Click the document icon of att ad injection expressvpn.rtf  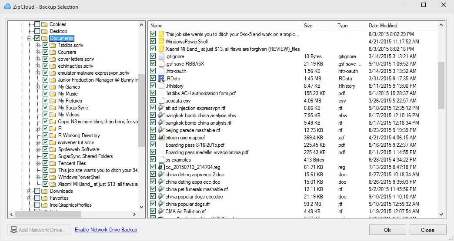click(x=161, y=108)
